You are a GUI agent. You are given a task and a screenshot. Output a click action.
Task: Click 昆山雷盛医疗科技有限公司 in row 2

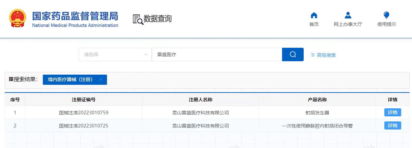tap(200, 126)
